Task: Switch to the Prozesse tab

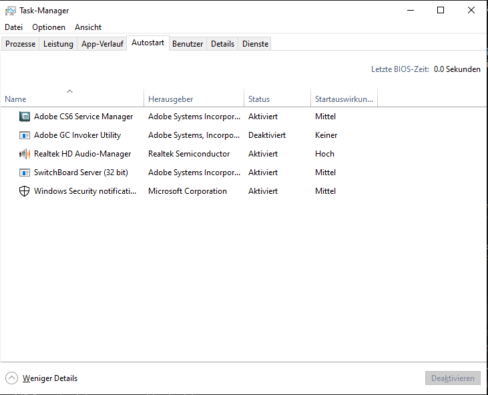Action: (20, 44)
